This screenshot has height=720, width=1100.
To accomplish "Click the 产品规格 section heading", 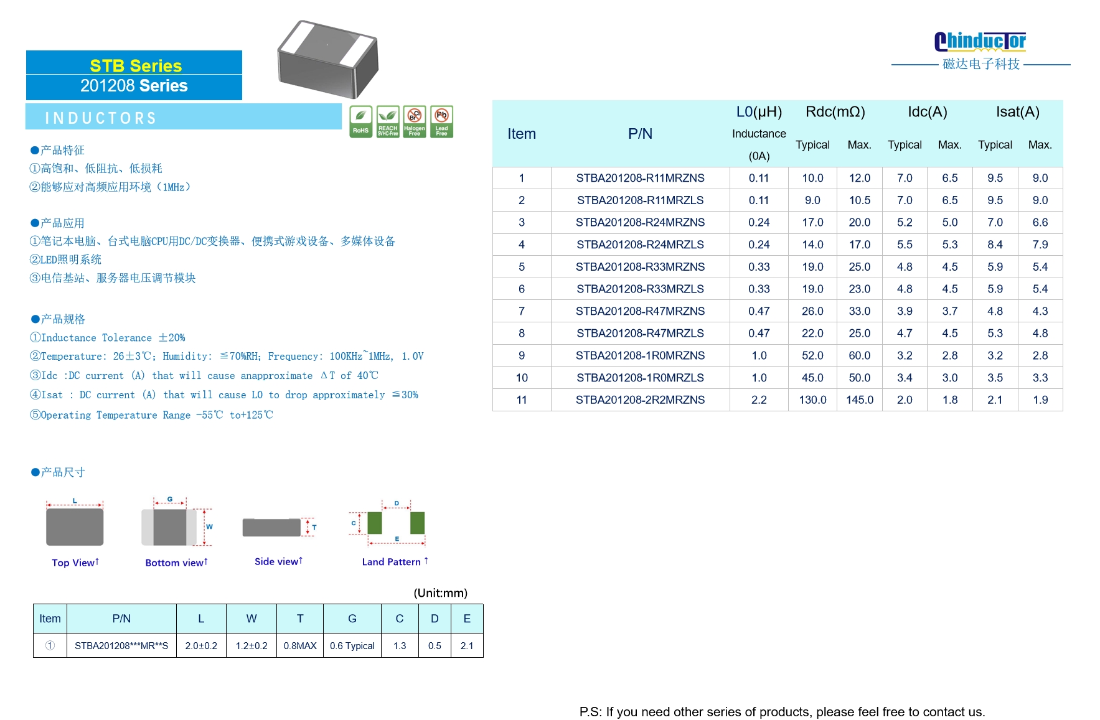I will [x=57, y=319].
